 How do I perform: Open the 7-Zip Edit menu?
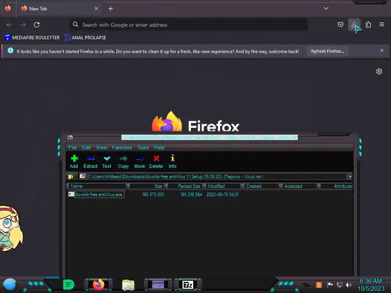click(x=86, y=148)
